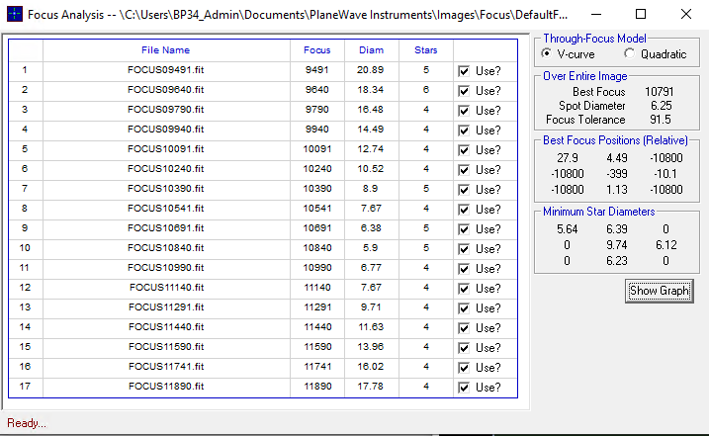Click the diameter value 5.9 cell
709x436 pixels.
click(371, 248)
